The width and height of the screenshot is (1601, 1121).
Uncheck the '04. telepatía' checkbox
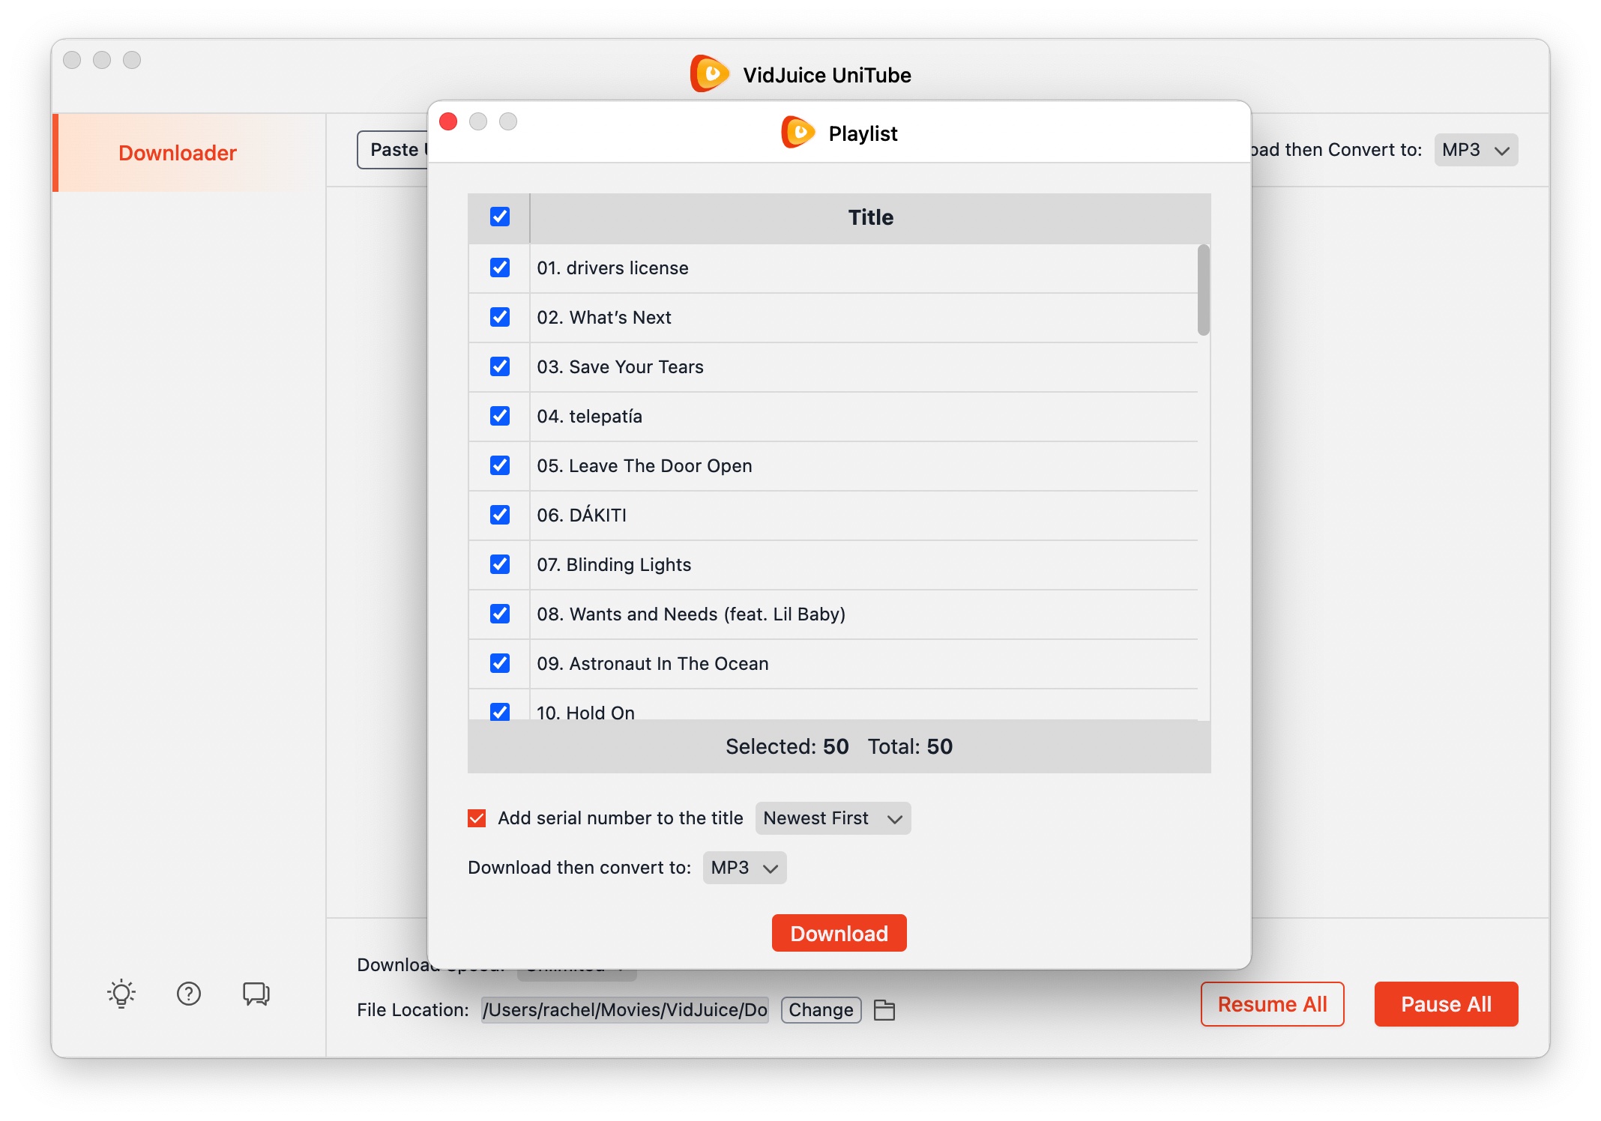(x=500, y=416)
